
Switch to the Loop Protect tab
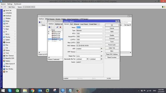84,24
